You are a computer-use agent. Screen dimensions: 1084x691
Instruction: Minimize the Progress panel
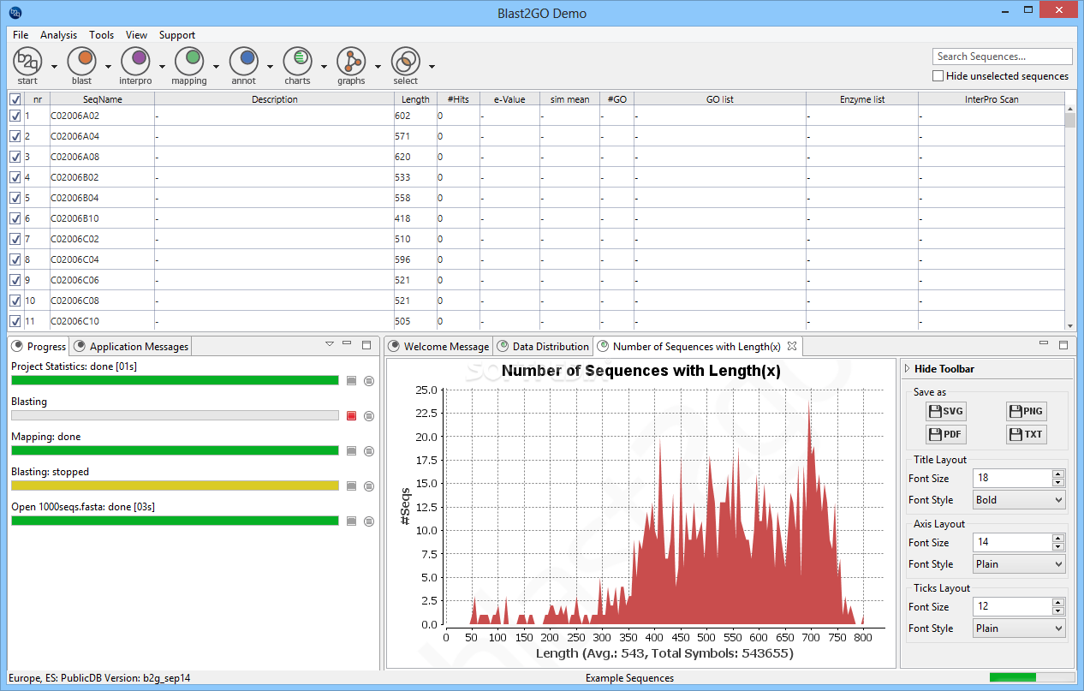point(347,344)
